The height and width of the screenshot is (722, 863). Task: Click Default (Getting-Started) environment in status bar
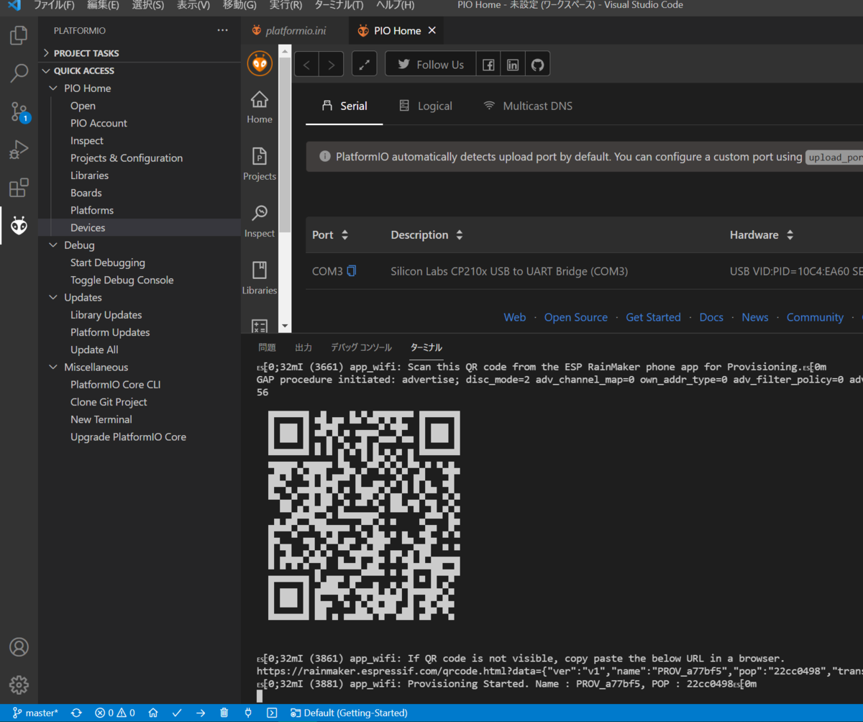[x=350, y=713]
